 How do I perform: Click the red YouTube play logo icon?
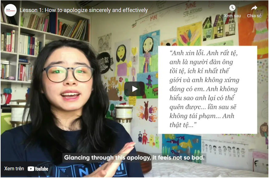31,169
